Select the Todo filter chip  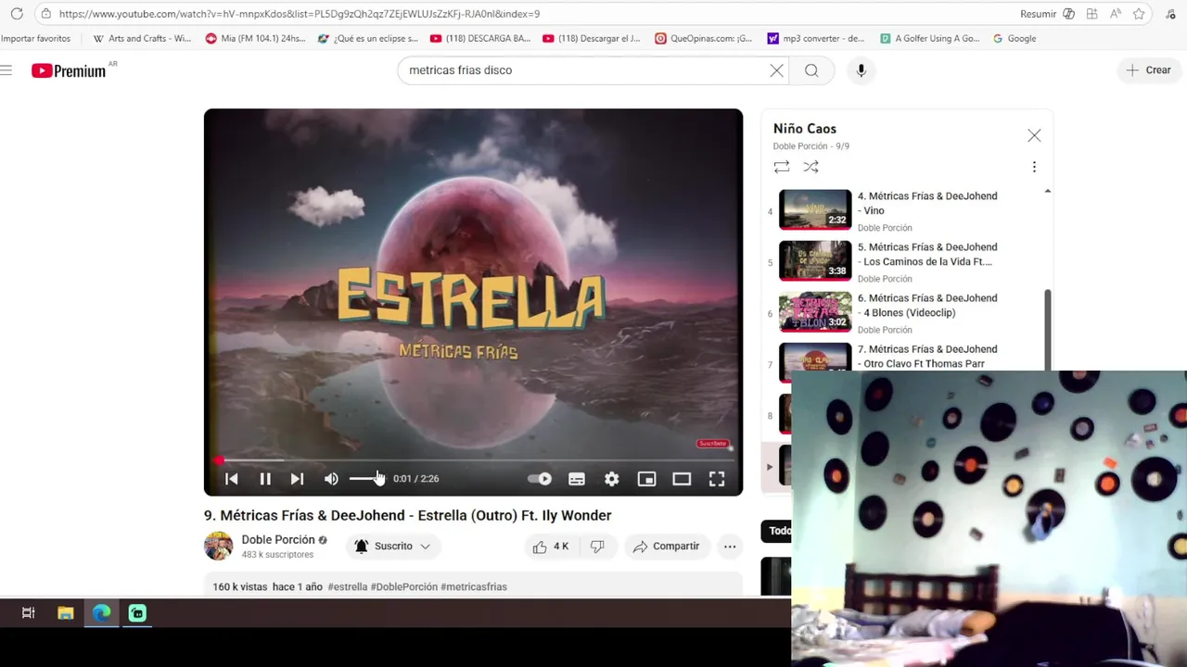[x=777, y=531]
